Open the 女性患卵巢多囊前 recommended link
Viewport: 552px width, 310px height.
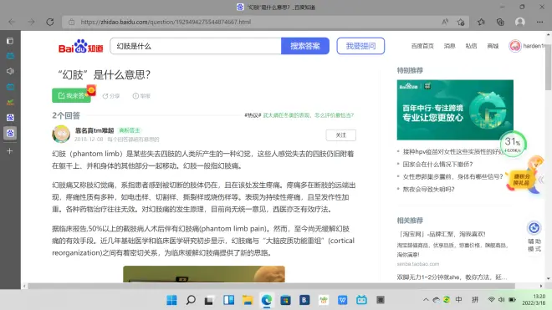tap(452, 176)
